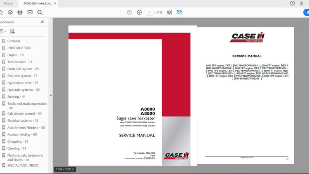Open bookmarks options dropdown menu

point(3,31)
